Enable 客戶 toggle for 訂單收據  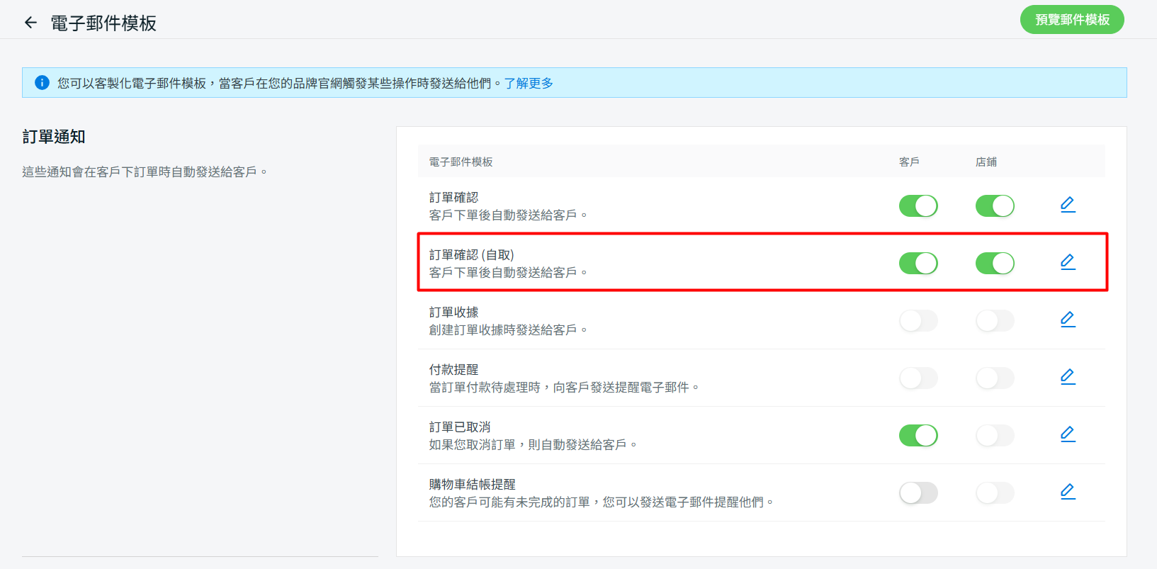918,321
